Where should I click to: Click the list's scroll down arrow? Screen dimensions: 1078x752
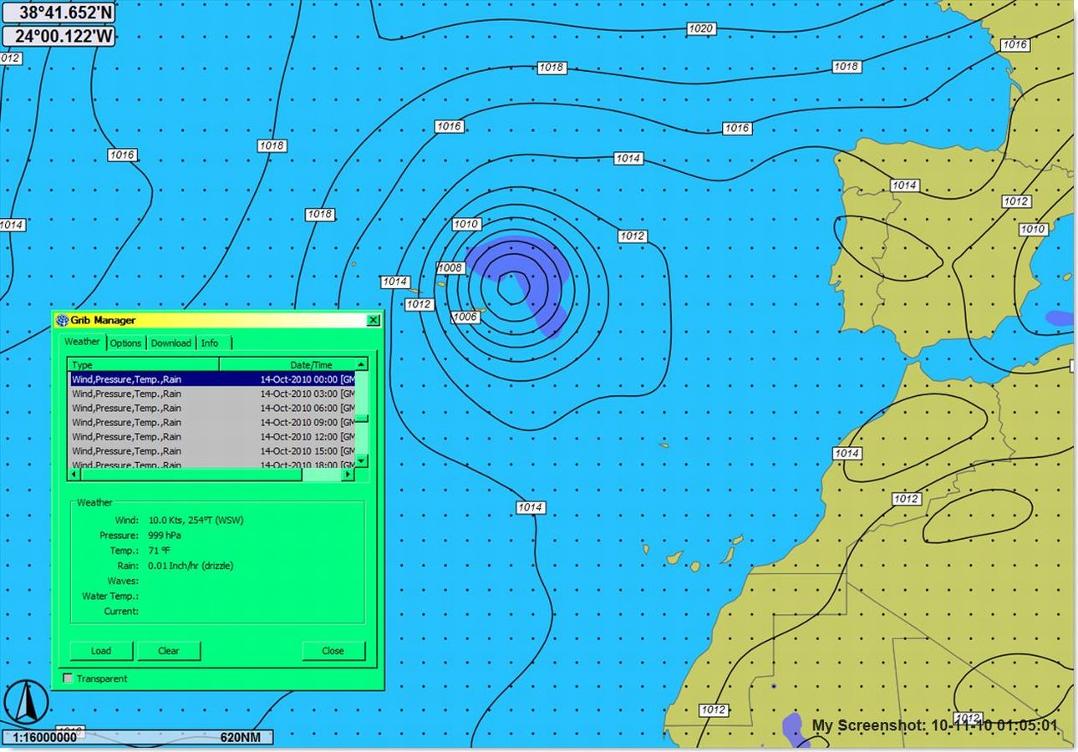[x=361, y=461]
